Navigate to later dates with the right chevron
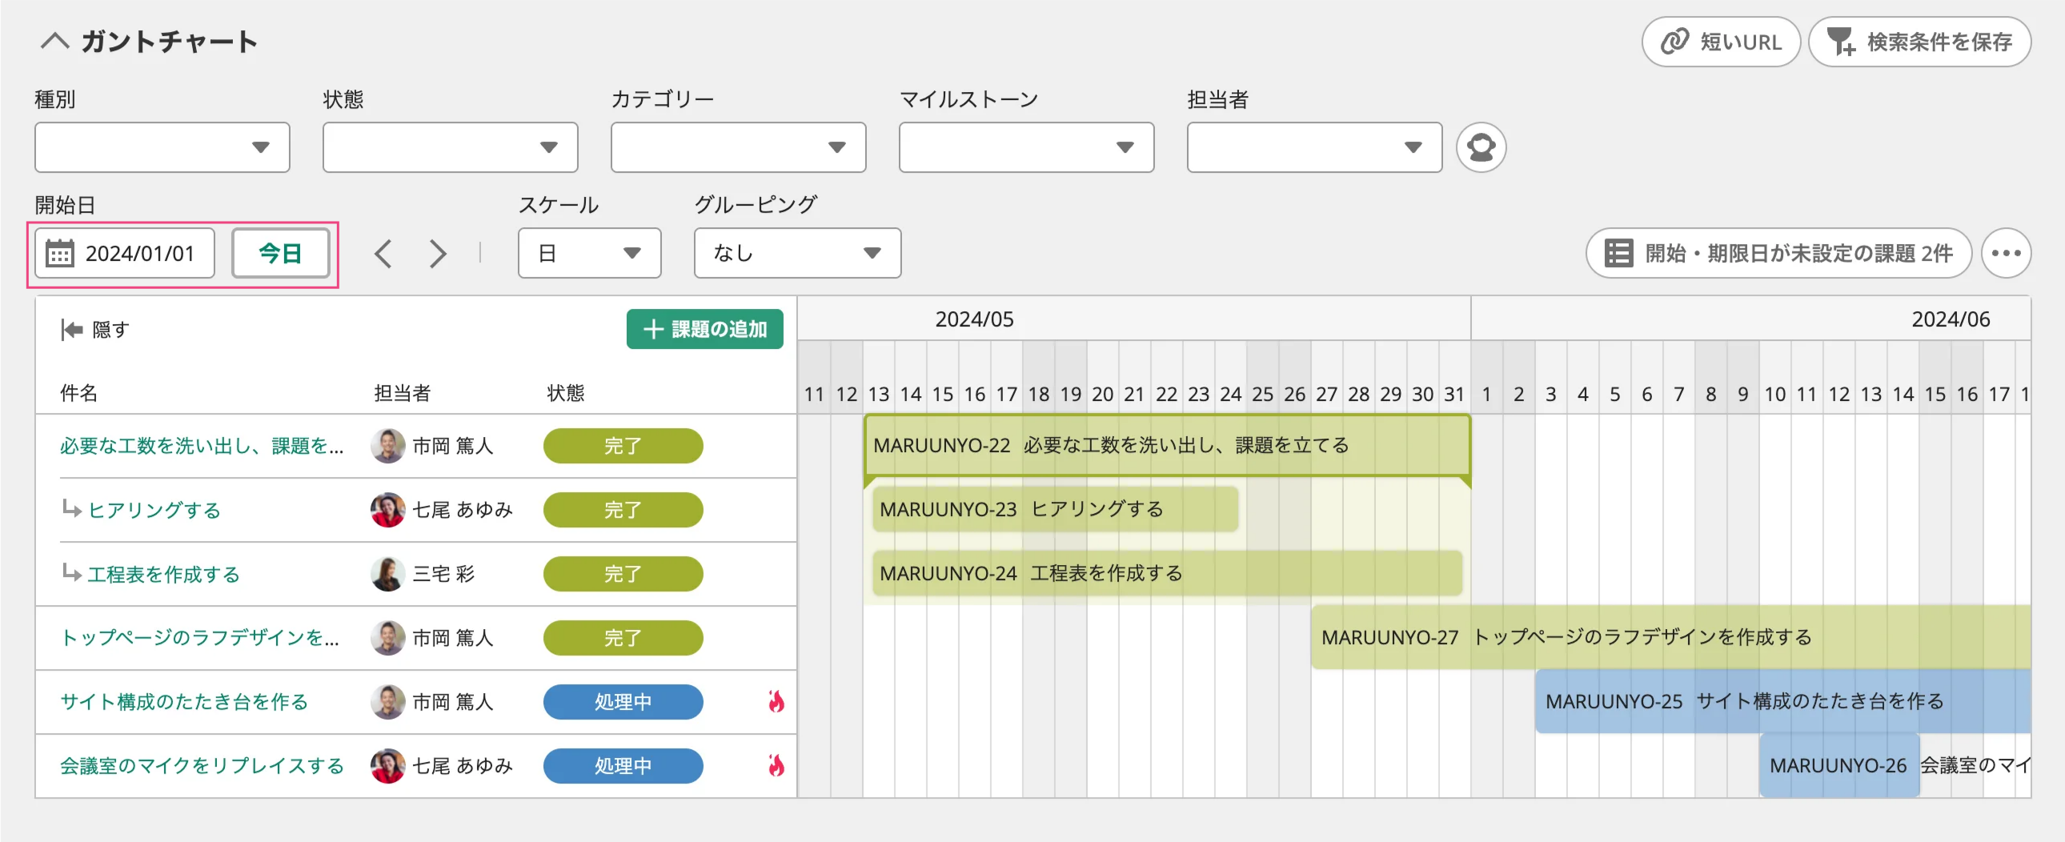2065x842 pixels. point(438,253)
